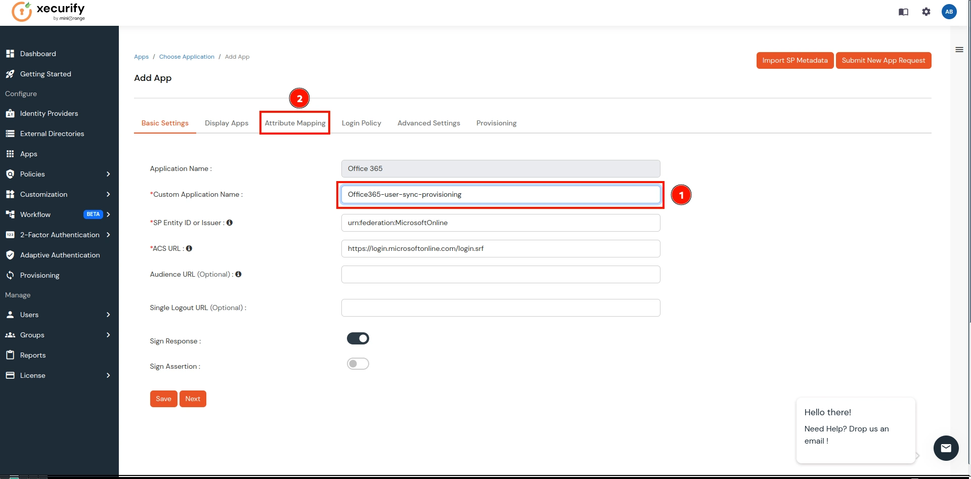Viewport: 971px width, 479px height.
Task: Disable the Sign Response toggle
Action: tap(358, 338)
